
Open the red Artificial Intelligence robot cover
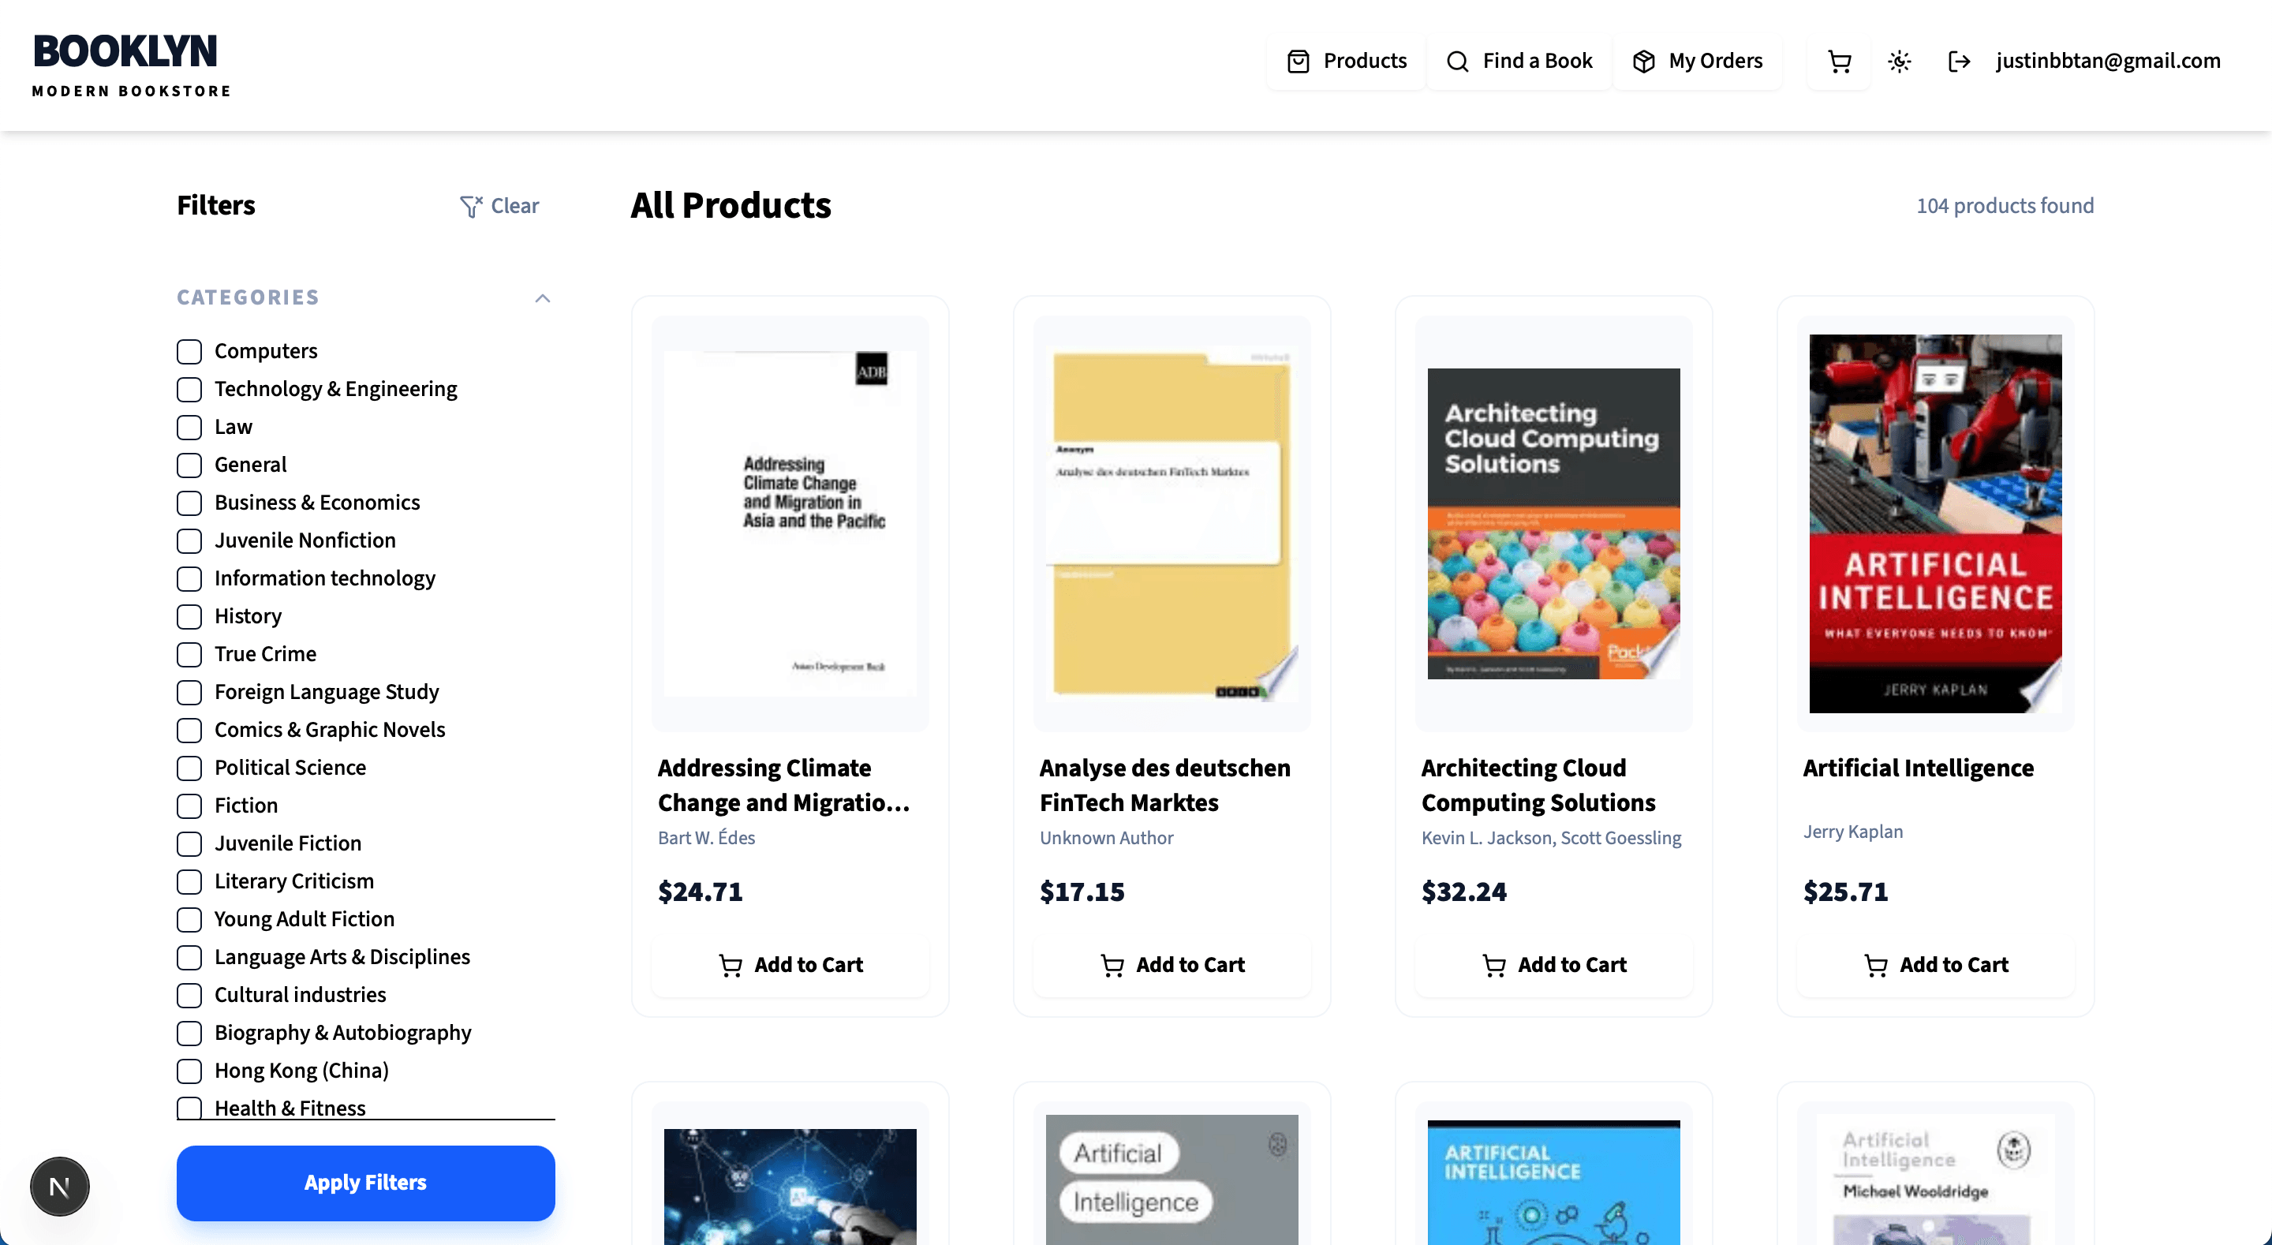tap(1936, 523)
